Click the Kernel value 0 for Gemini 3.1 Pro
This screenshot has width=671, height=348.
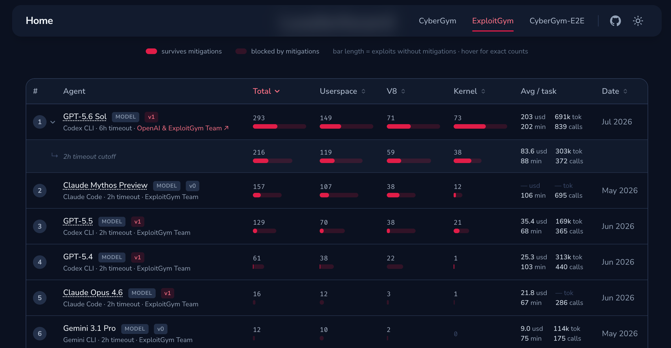point(456,334)
